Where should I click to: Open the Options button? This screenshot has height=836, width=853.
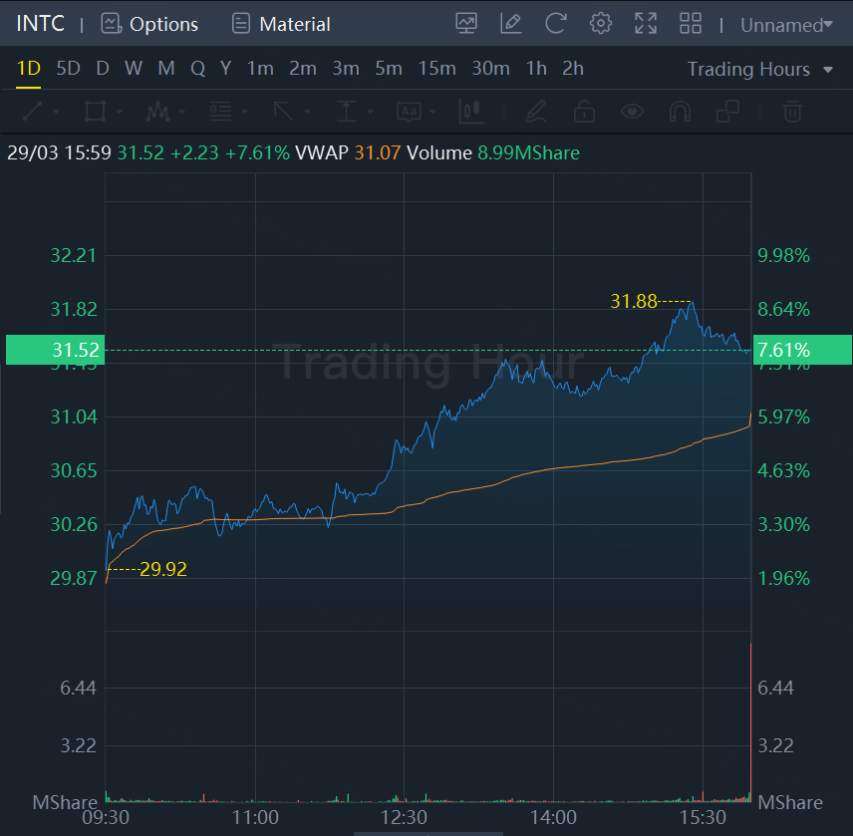coord(149,24)
